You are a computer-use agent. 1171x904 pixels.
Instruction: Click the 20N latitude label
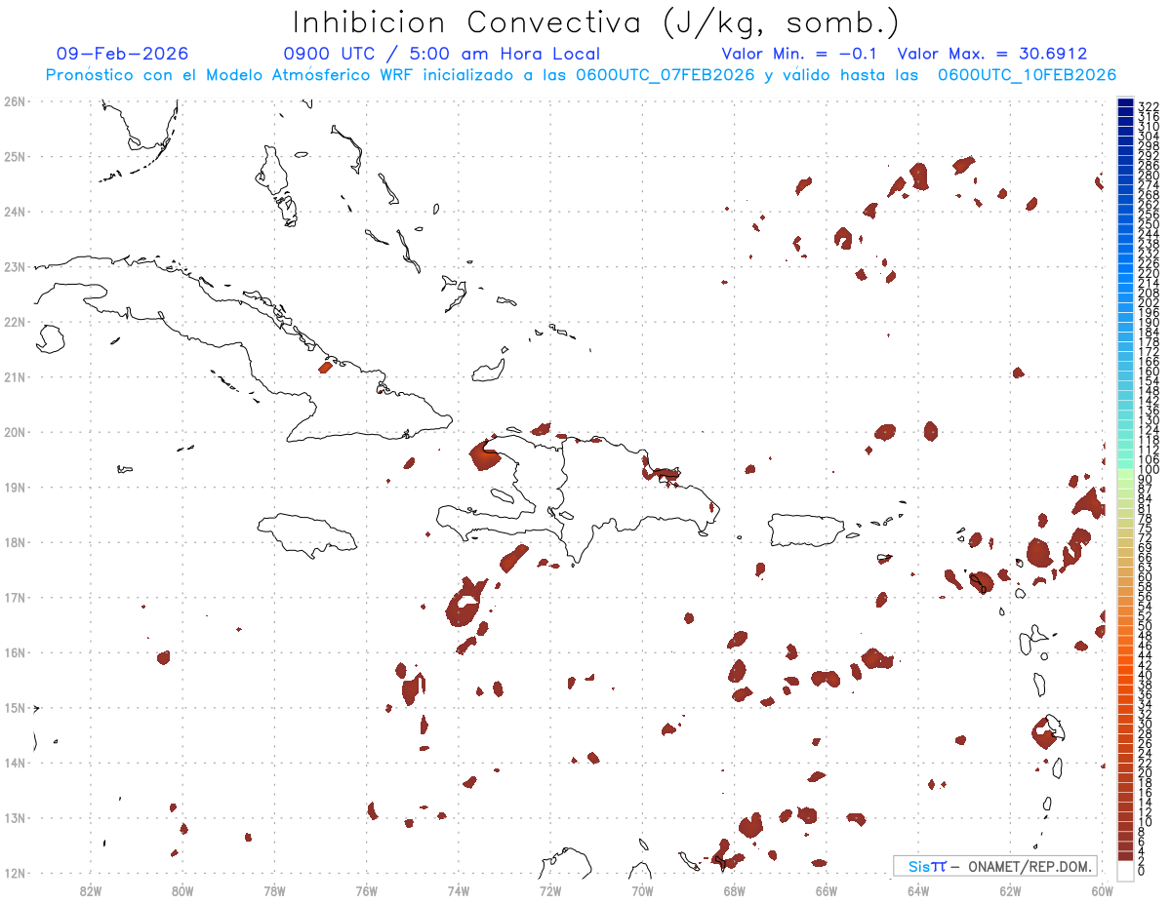pos(14,432)
